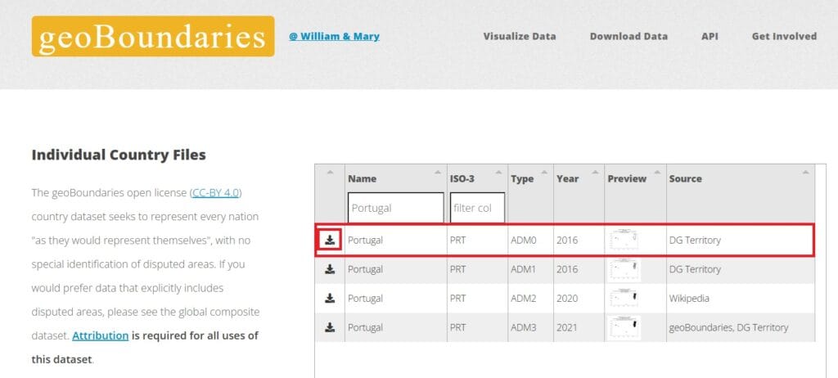The width and height of the screenshot is (838, 378).
Task: Open the ADM3 preview thumbnail
Action: coord(624,327)
